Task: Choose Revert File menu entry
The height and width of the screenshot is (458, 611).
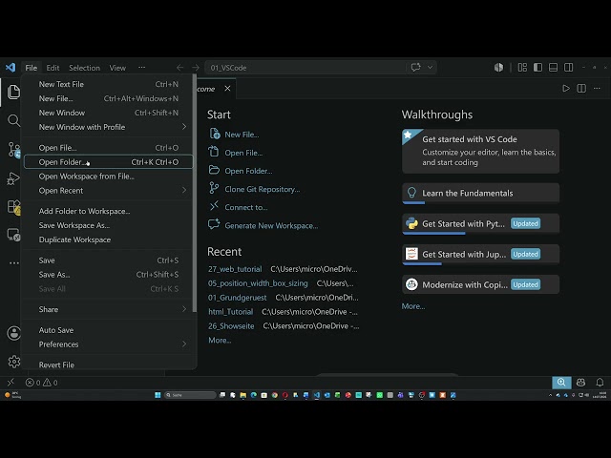Action: (x=108, y=364)
